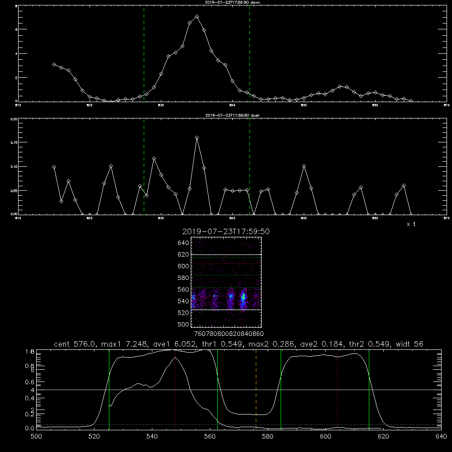Click the '540' label on the bottom plot x-axis
This screenshot has height=452, width=452.
[152, 437]
